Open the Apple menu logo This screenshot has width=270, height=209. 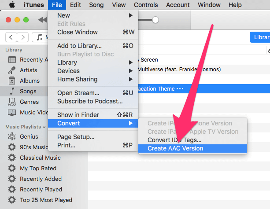[12, 5]
